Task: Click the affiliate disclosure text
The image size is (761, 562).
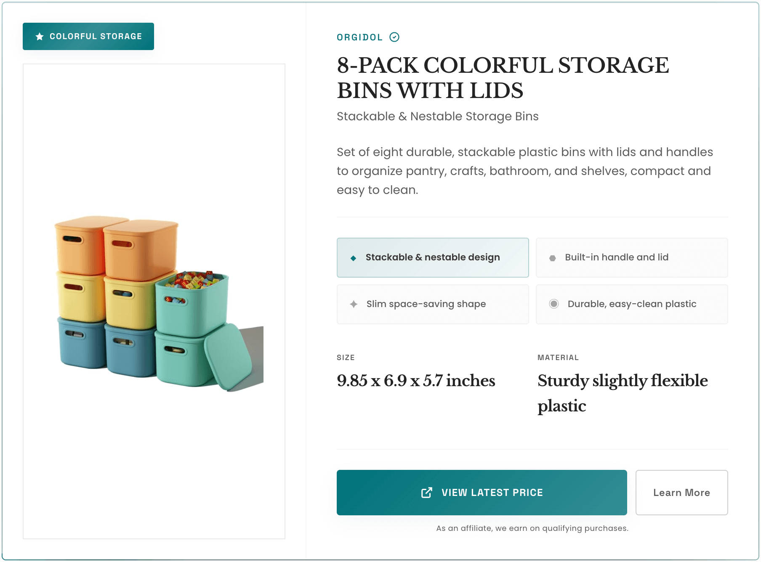Action: click(x=532, y=528)
